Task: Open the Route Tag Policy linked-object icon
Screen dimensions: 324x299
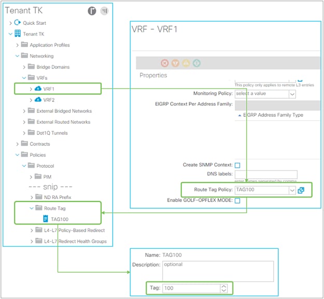Action: pos(301,190)
